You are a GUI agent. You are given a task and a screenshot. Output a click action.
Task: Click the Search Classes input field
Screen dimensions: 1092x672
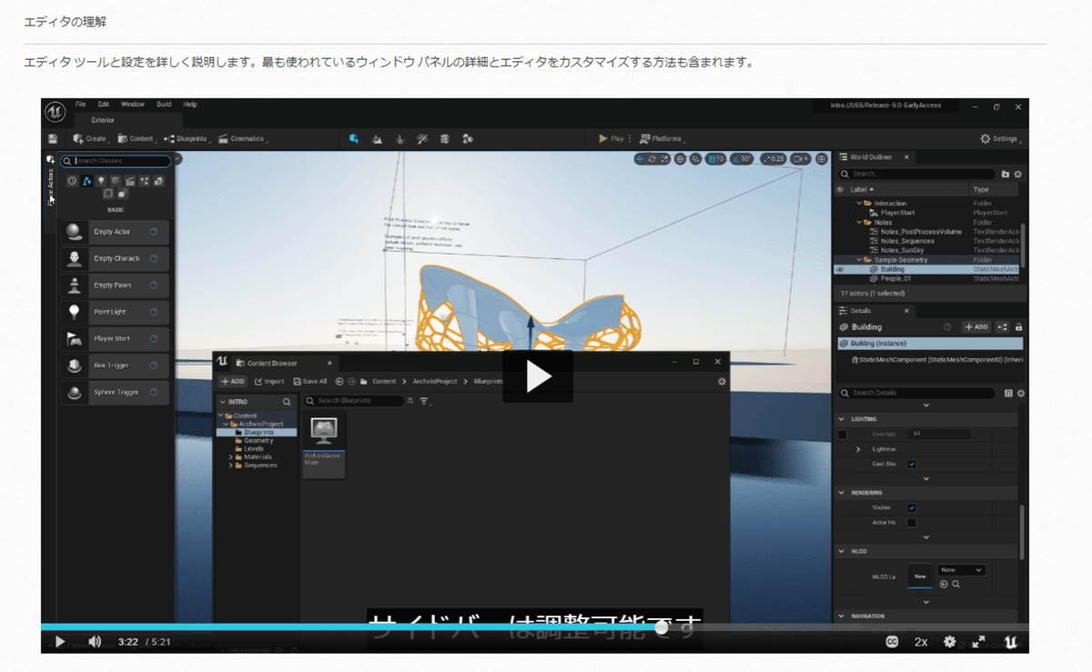tap(116, 161)
